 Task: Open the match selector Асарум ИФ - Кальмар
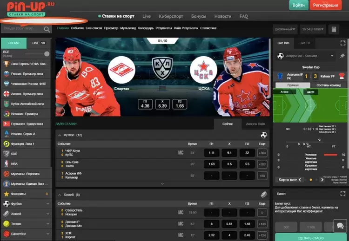306,56
